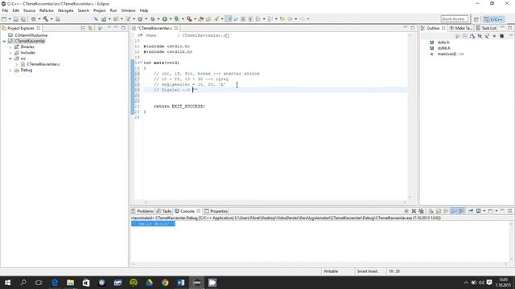
Task: Open Chrome from the taskbar
Action: click(x=165, y=283)
